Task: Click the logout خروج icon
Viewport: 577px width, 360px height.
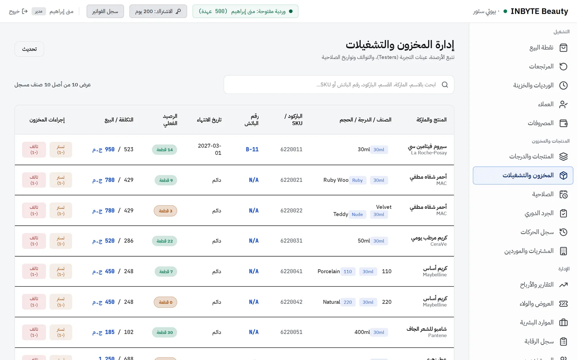Action: [25, 11]
